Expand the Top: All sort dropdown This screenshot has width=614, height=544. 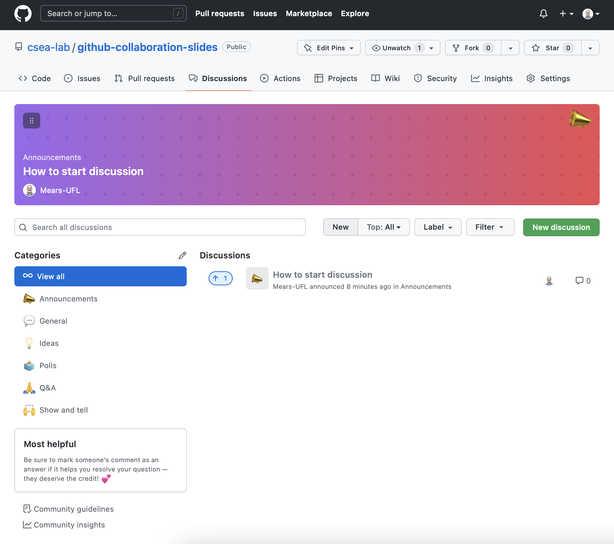point(383,227)
